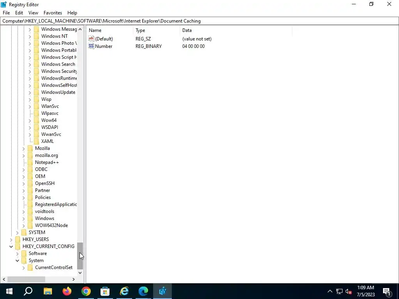The image size is (399, 299).
Task: Click Registry Editor taskbar icon
Action: click(x=162, y=291)
